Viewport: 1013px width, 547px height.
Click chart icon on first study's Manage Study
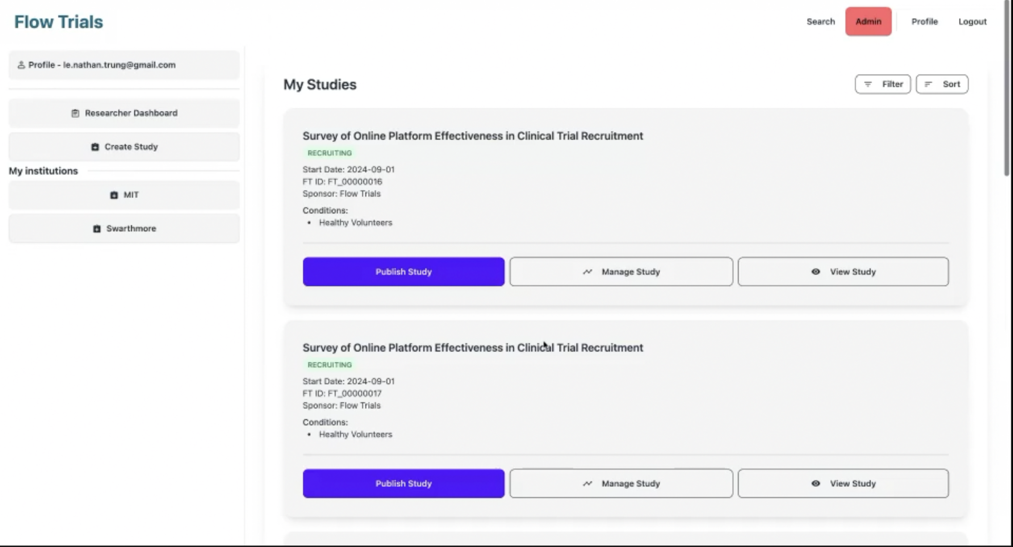click(x=587, y=272)
